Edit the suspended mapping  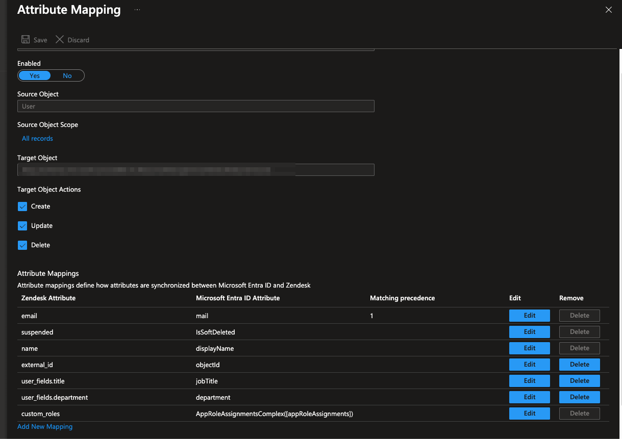click(530, 332)
